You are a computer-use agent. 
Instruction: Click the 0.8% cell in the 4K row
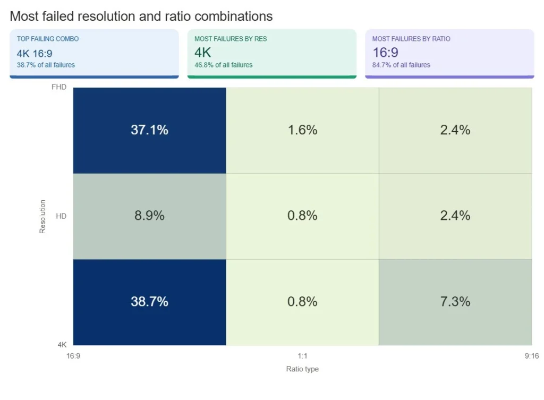coord(302,302)
